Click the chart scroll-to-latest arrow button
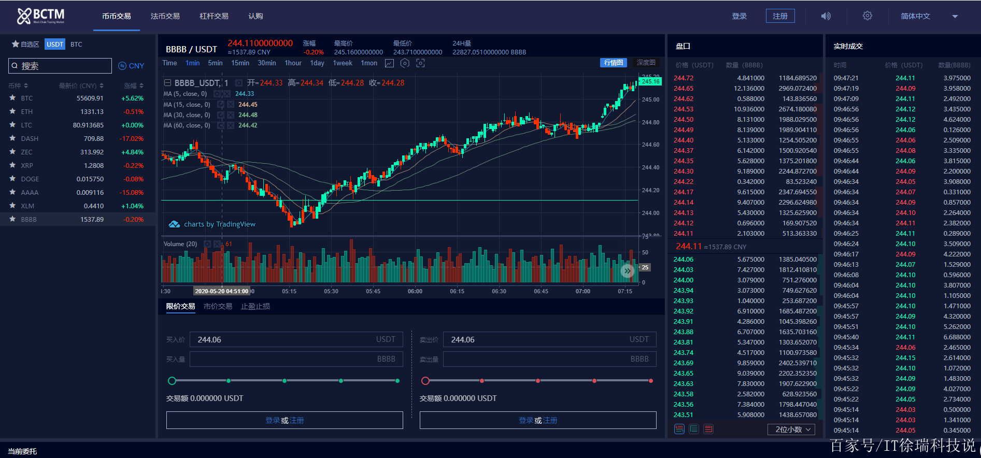The width and height of the screenshot is (981, 458). (x=628, y=270)
